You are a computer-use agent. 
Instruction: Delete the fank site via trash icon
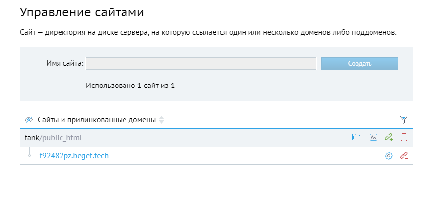(404, 137)
